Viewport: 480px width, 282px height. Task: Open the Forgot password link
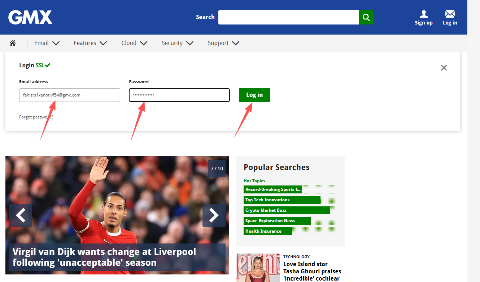tap(36, 117)
